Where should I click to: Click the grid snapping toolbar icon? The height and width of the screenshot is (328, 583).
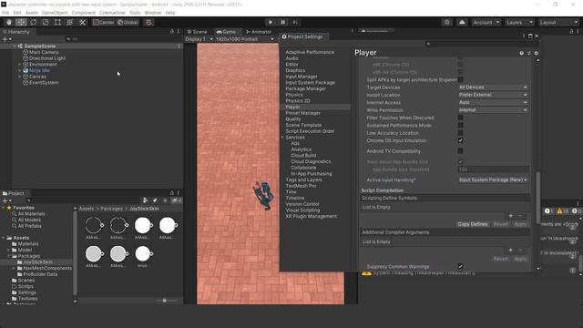pos(148,22)
